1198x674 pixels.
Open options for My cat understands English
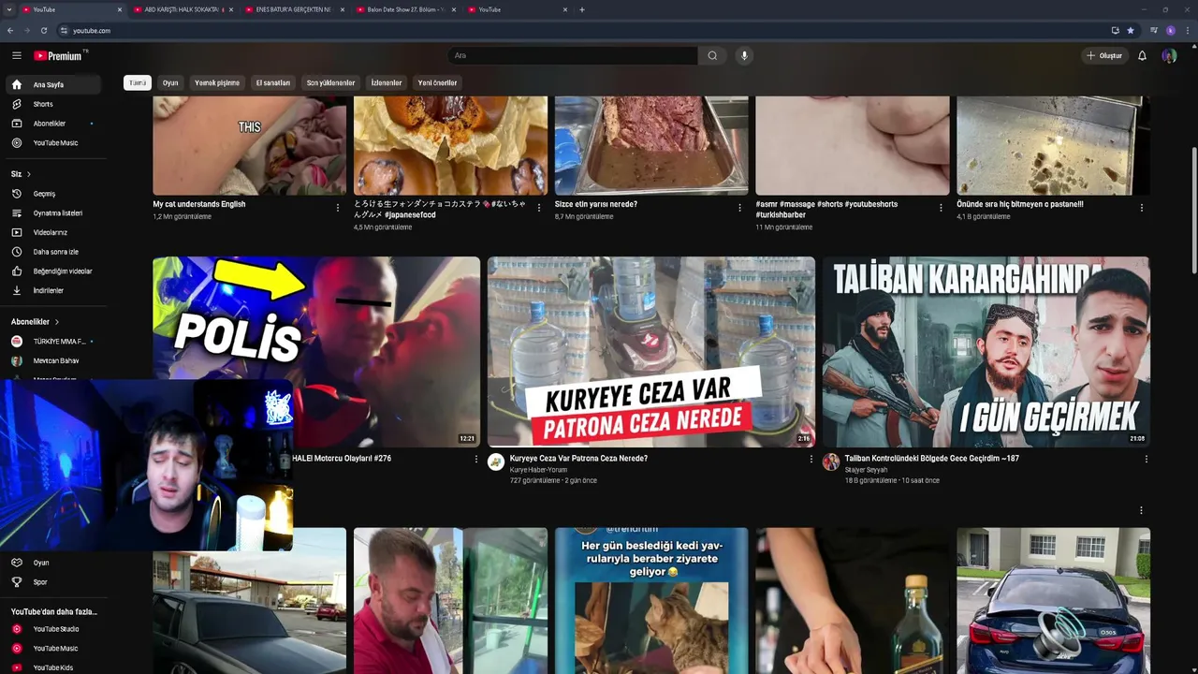338,208
